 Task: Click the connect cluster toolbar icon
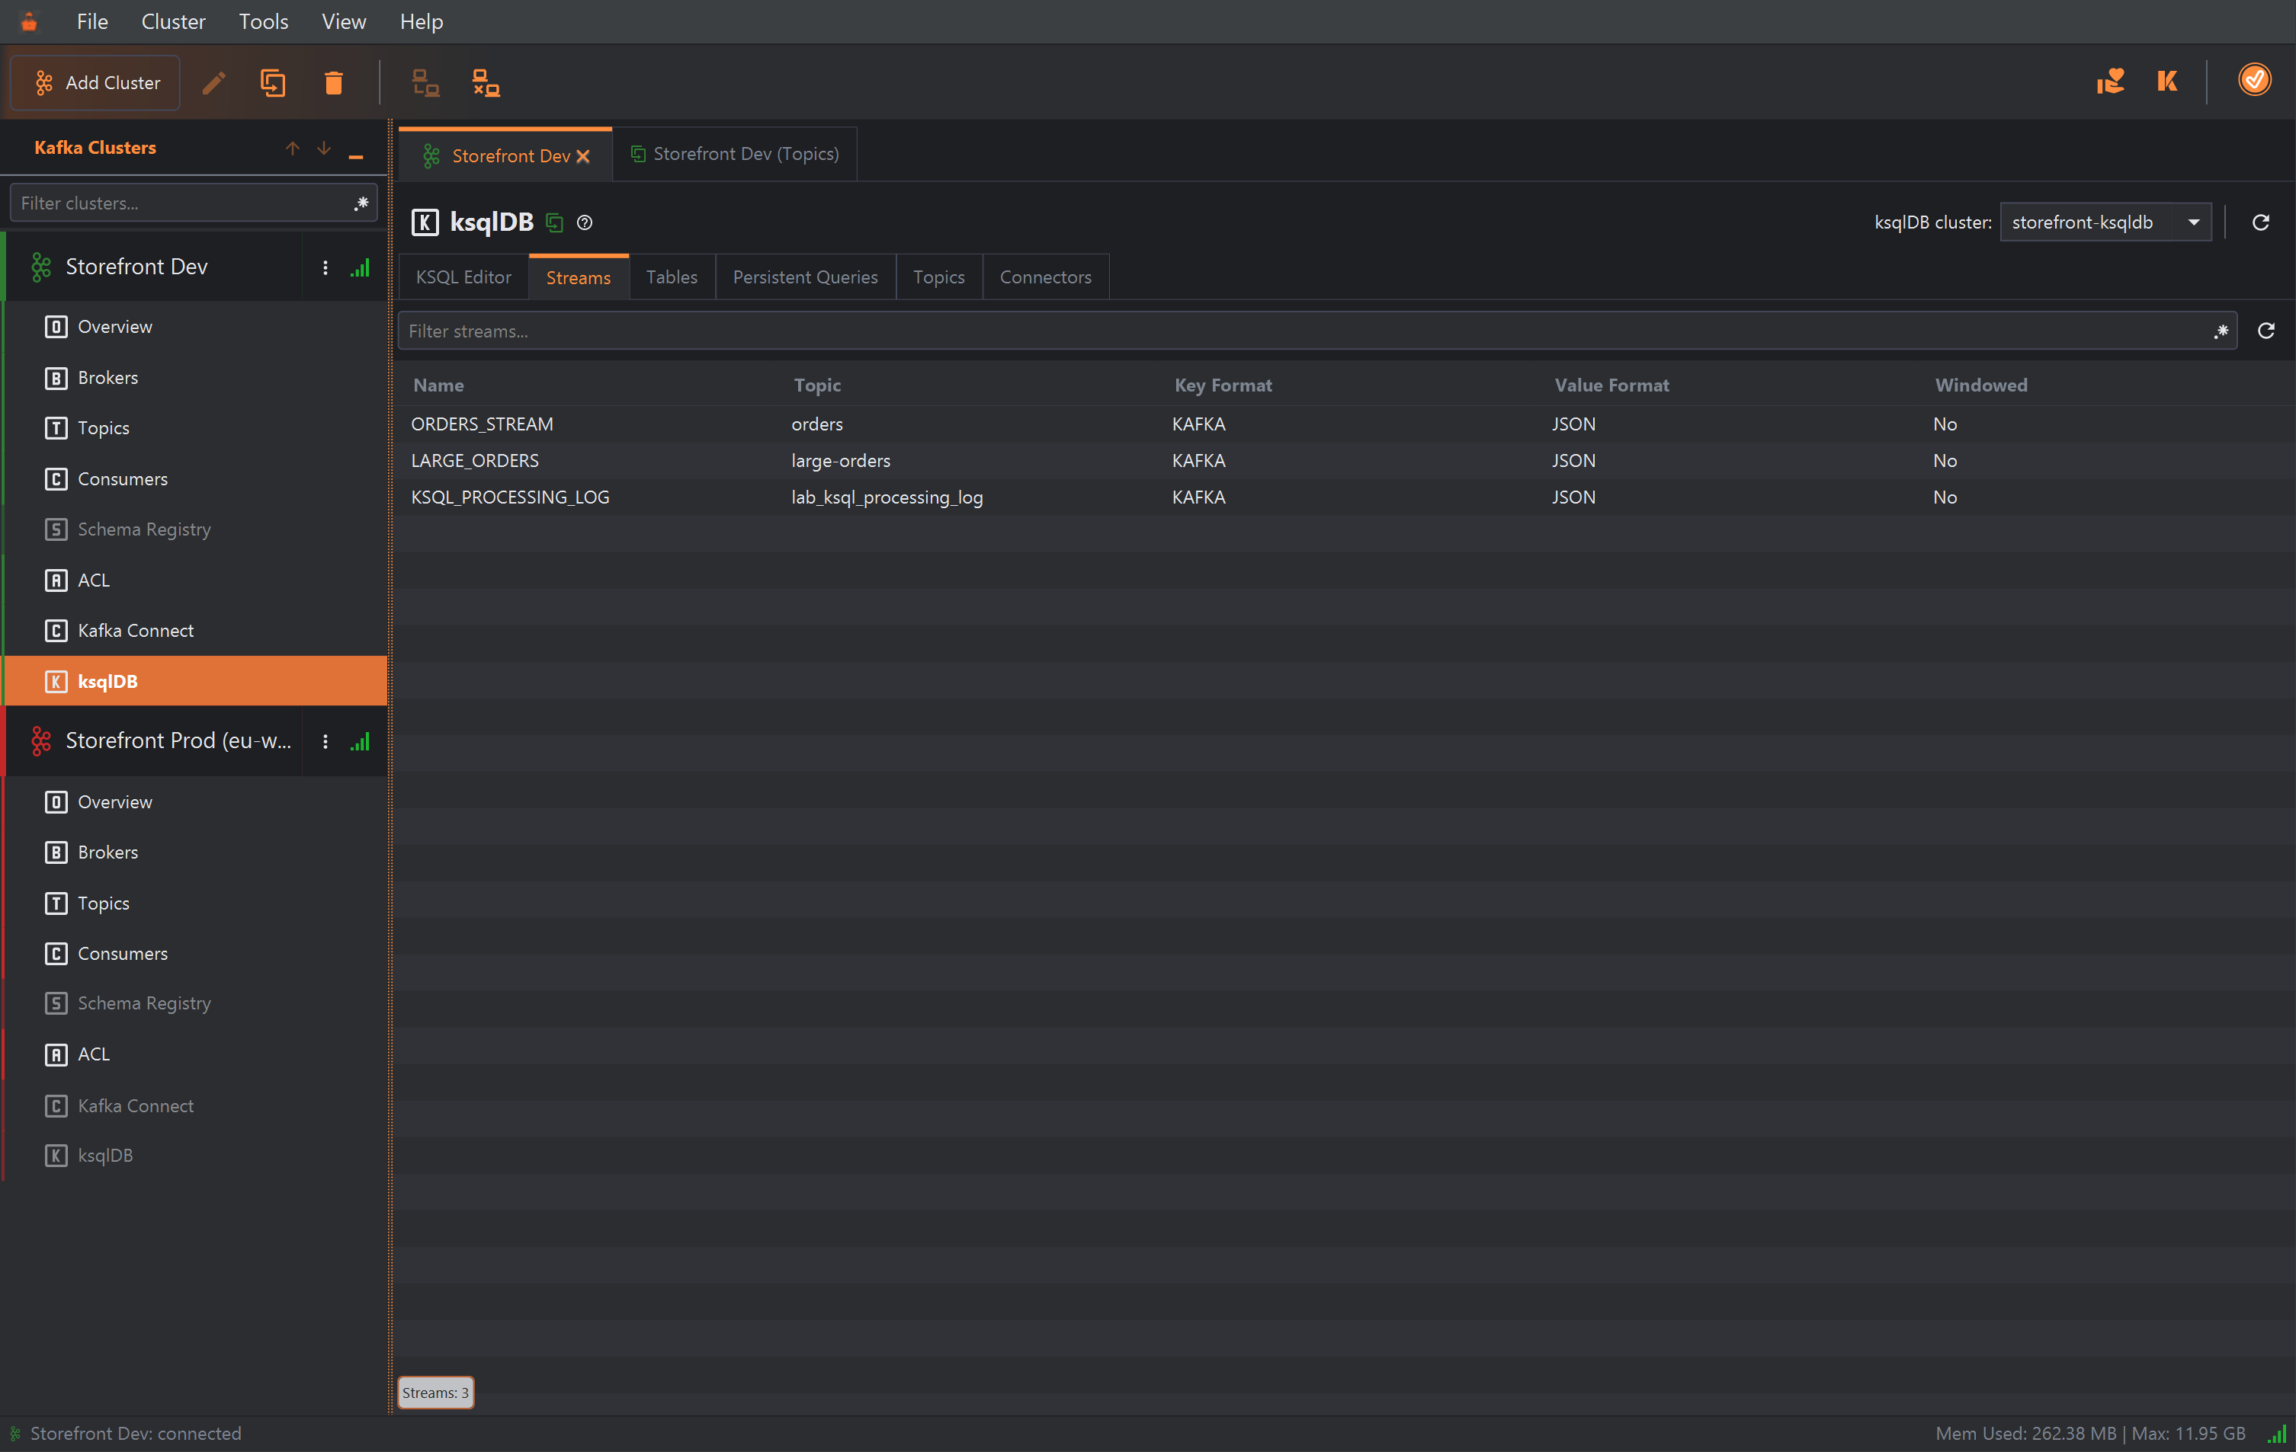pos(425,83)
